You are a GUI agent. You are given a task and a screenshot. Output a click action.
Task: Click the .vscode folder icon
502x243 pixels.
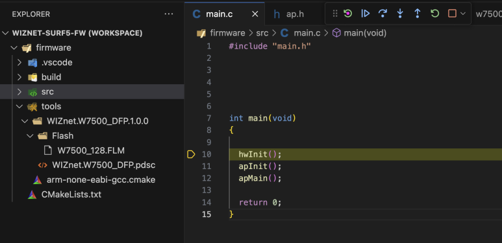[32, 63]
